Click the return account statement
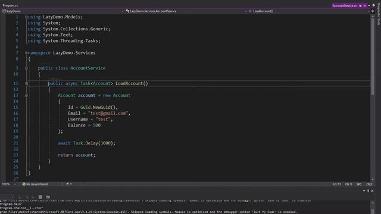Image resolution: width=381 pixels, height=214 pixels. 77,155
